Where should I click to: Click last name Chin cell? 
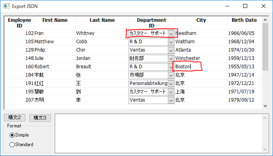(x=102, y=50)
